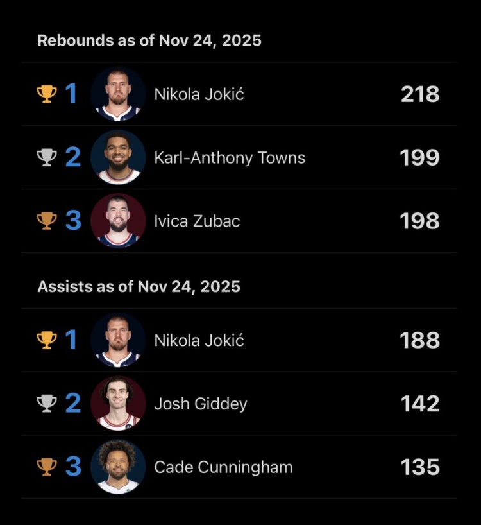Tap Jokić's 218 rebounds total

420,94
